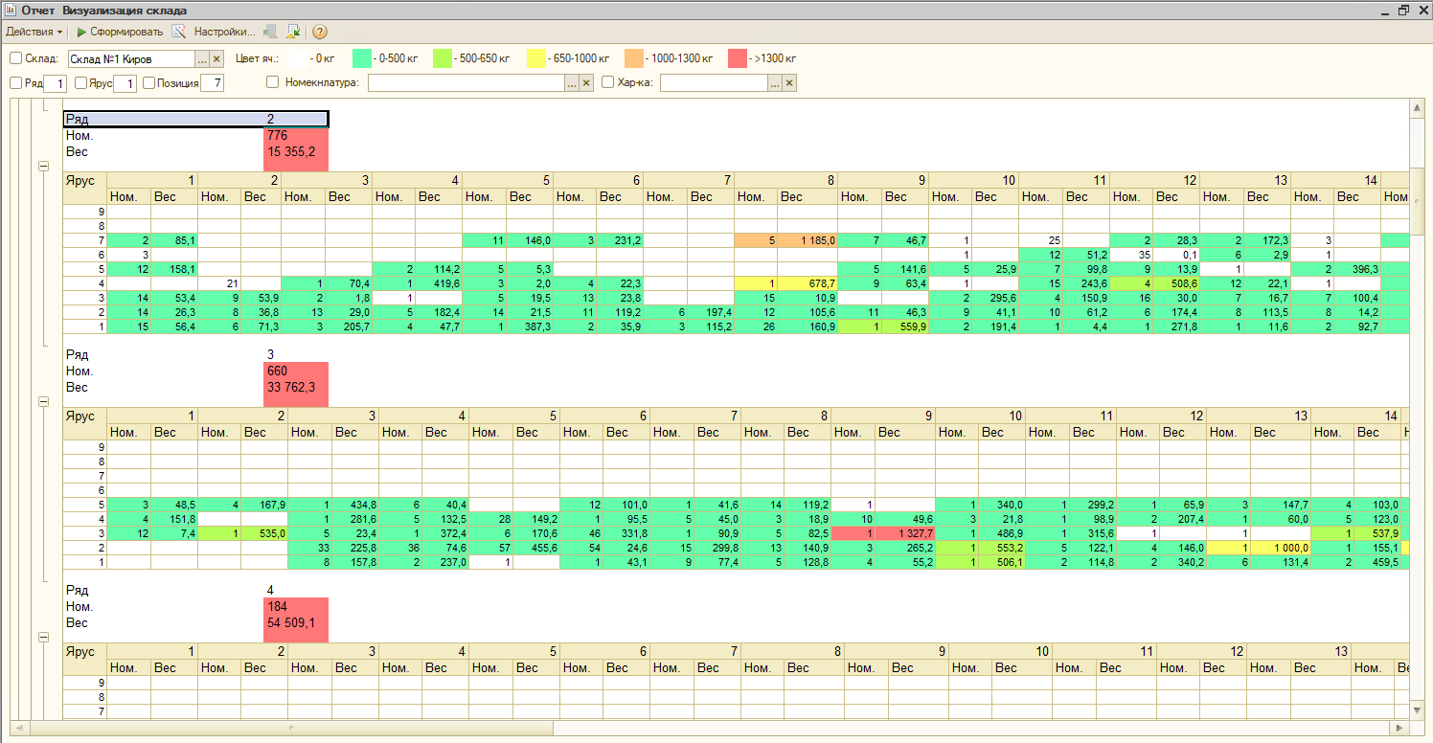Open the Хар-ка selection ellipsis button
This screenshot has height=743, width=1433.
tap(775, 83)
